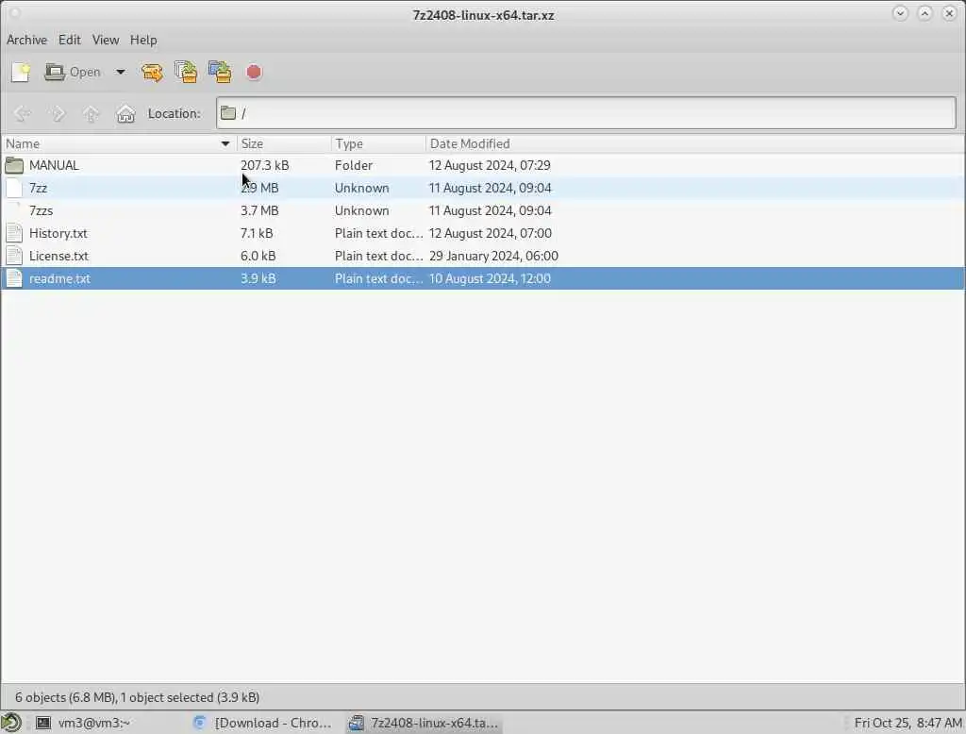Click date 29 January 2024, 06:00
Screen dimensions: 966x734
pos(494,256)
